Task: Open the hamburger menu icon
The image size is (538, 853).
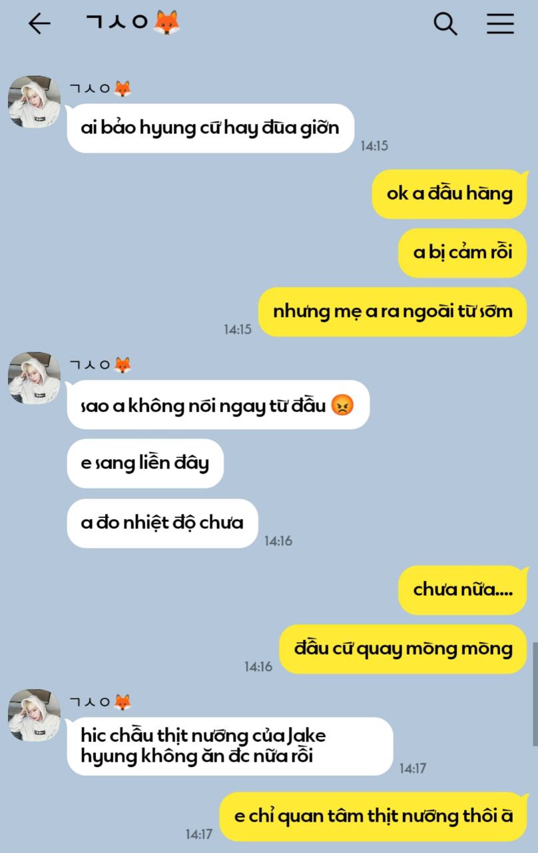Action: pyautogui.click(x=500, y=23)
